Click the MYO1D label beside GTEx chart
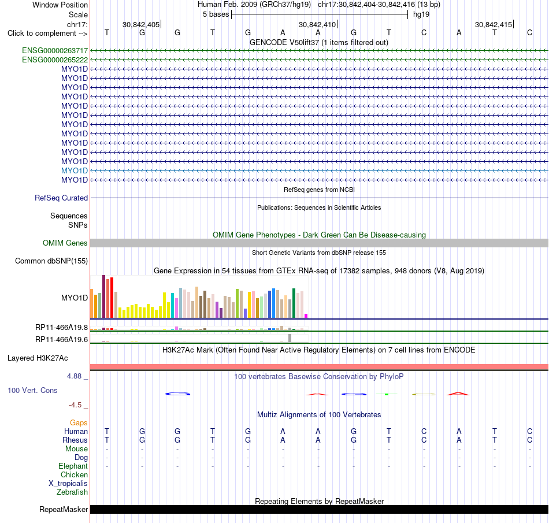Viewport: 549px width, 523px height. click(x=74, y=298)
